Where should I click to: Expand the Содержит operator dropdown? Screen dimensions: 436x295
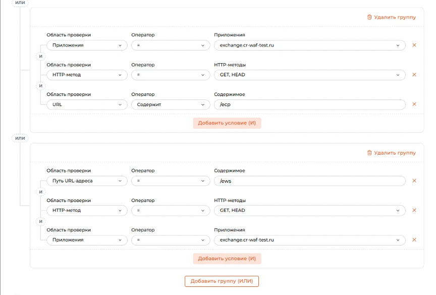[171, 105]
